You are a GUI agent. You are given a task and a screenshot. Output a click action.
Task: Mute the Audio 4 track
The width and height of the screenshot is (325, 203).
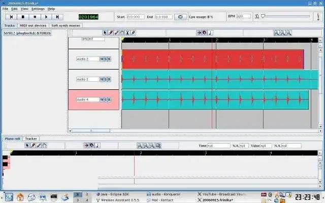click(102, 99)
